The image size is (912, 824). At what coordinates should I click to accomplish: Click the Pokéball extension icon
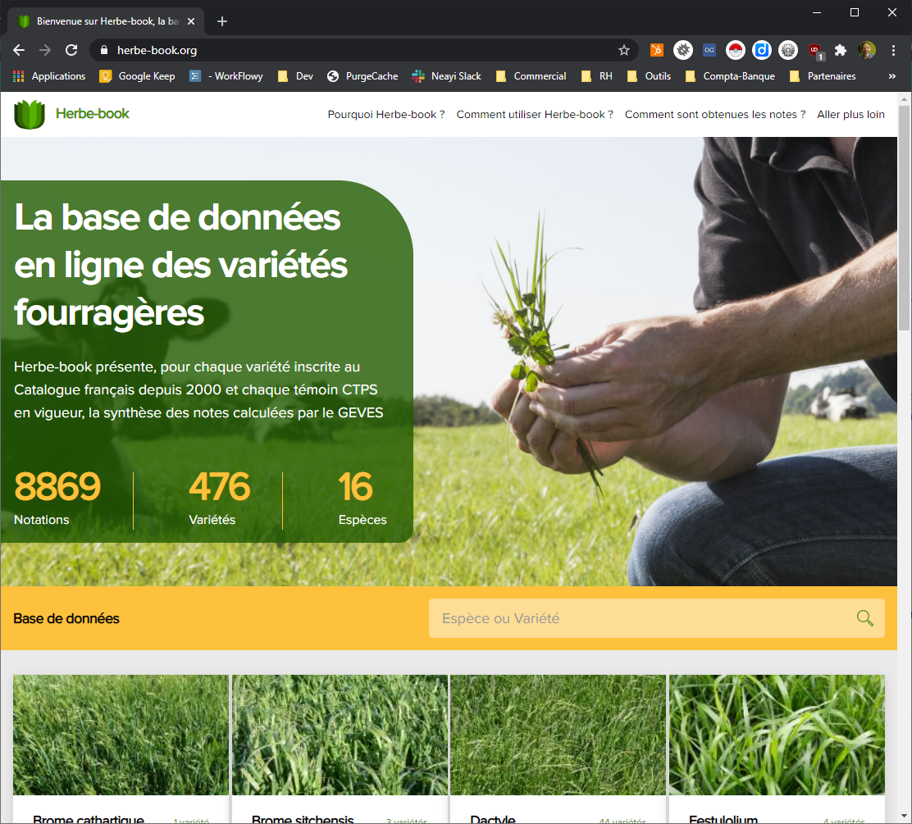[736, 50]
